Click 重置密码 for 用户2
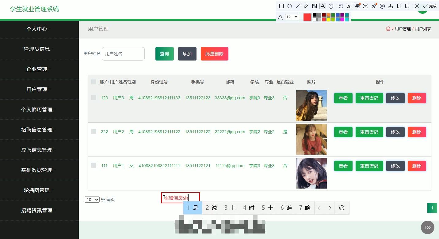This screenshot has height=239, width=439. coord(369,132)
